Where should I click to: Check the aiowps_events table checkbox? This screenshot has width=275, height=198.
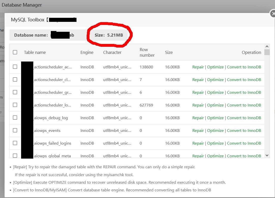[15, 130]
